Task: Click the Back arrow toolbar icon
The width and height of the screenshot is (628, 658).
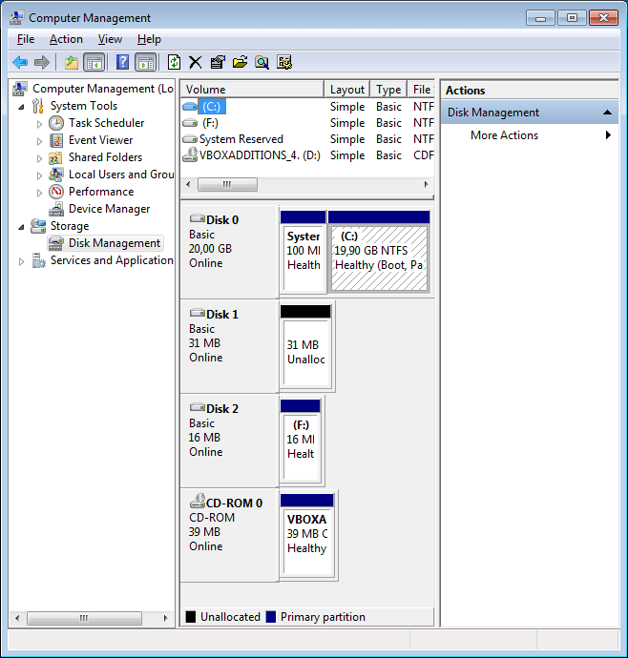Action: click(20, 63)
